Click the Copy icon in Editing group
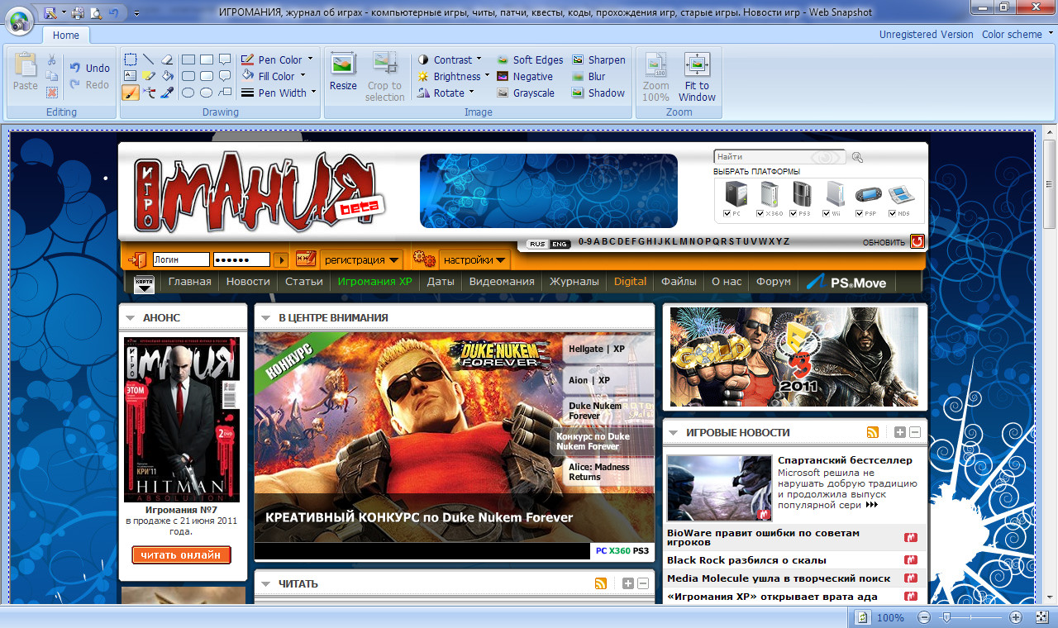Image resolution: width=1058 pixels, height=628 pixels. coord(51,76)
